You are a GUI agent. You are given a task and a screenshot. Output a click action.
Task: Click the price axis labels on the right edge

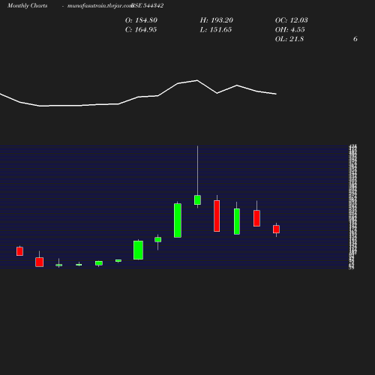352,207
